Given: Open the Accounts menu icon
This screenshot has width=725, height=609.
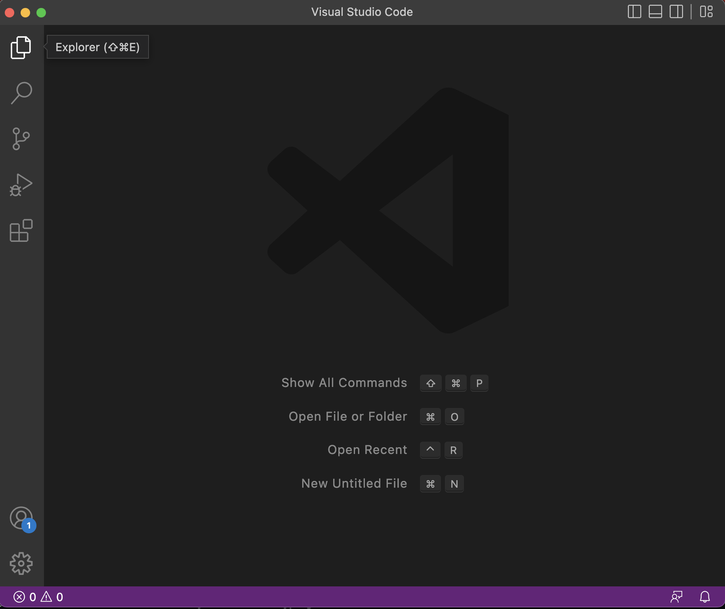Looking at the screenshot, I should click(x=21, y=518).
